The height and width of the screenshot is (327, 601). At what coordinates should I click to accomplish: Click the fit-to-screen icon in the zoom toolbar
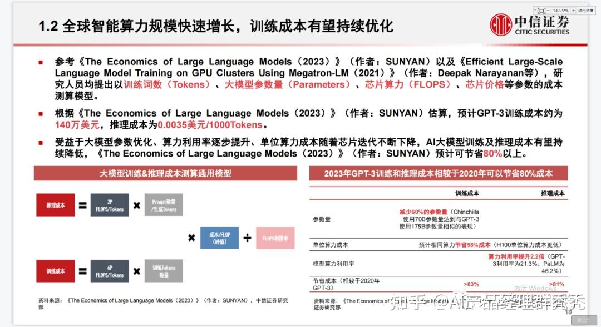click(x=542, y=10)
